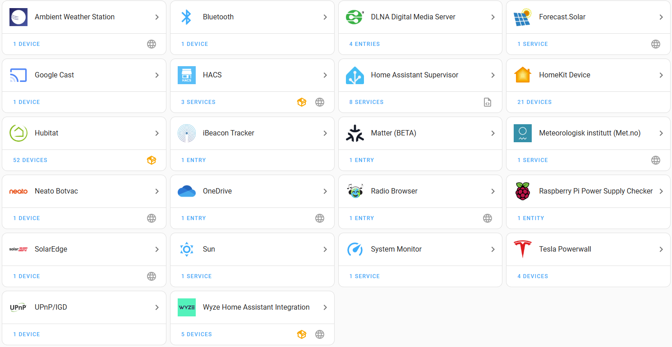The width and height of the screenshot is (672, 347).
Task: Click the SolarEdge logo icon
Action: tap(18, 249)
